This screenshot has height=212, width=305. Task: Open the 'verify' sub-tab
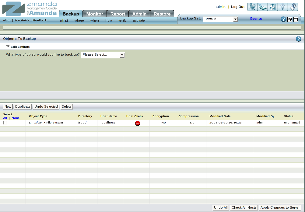click(122, 20)
